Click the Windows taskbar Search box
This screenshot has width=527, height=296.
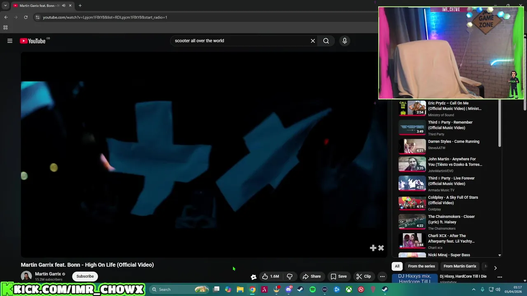178,289
